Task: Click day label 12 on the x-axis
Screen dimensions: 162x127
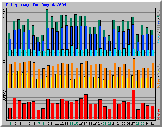Action: [62, 124]
